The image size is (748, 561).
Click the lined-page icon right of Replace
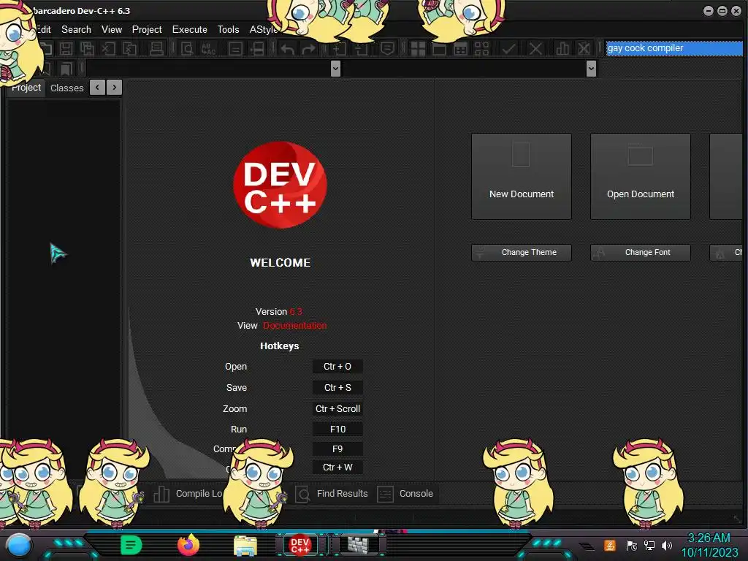(235, 48)
